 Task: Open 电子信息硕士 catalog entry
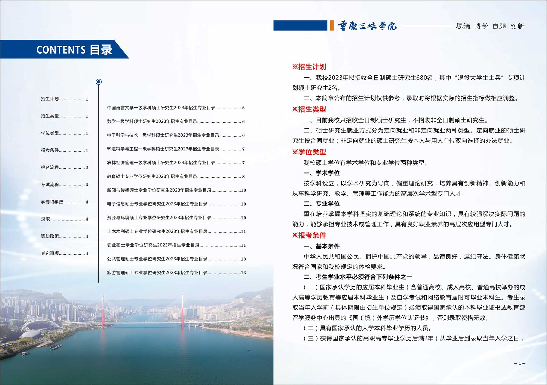[176, 204]
